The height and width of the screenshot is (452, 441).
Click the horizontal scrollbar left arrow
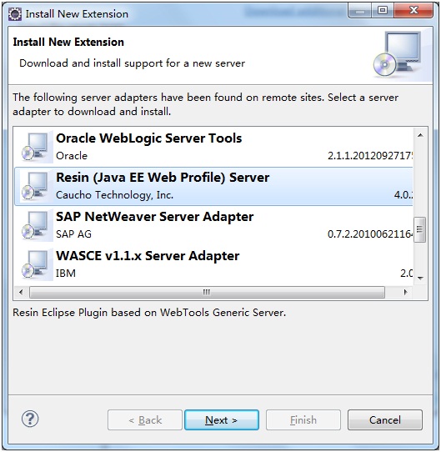tap(21, 292)
